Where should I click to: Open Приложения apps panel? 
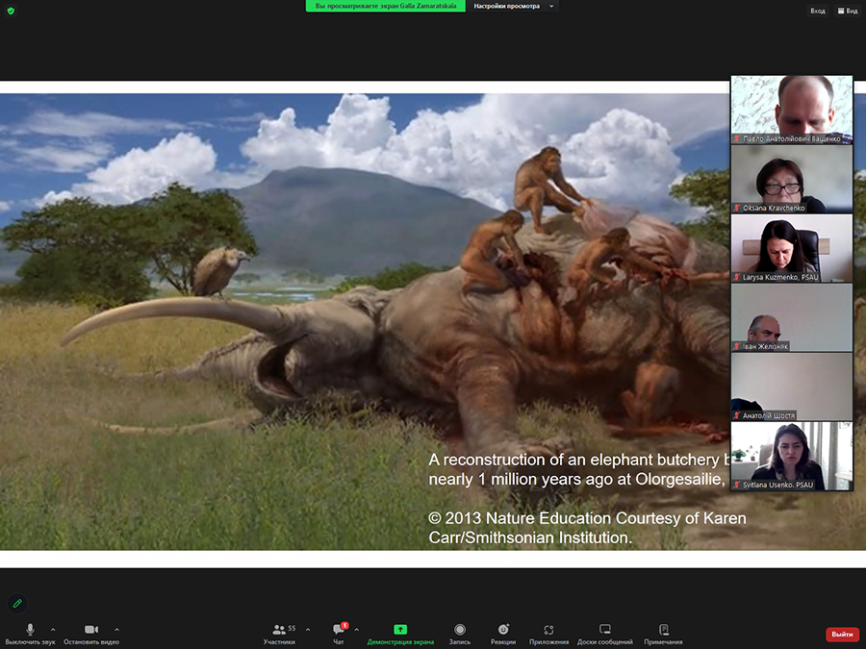point(548,634)
